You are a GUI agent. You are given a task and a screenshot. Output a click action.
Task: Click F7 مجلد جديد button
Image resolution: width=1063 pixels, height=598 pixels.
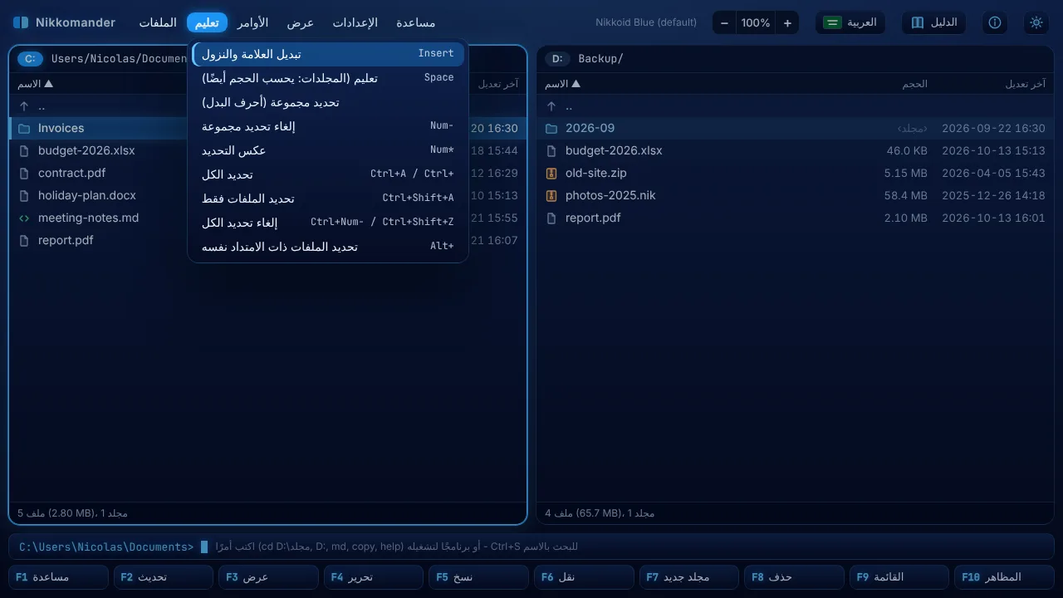click(x=688, y=577)
